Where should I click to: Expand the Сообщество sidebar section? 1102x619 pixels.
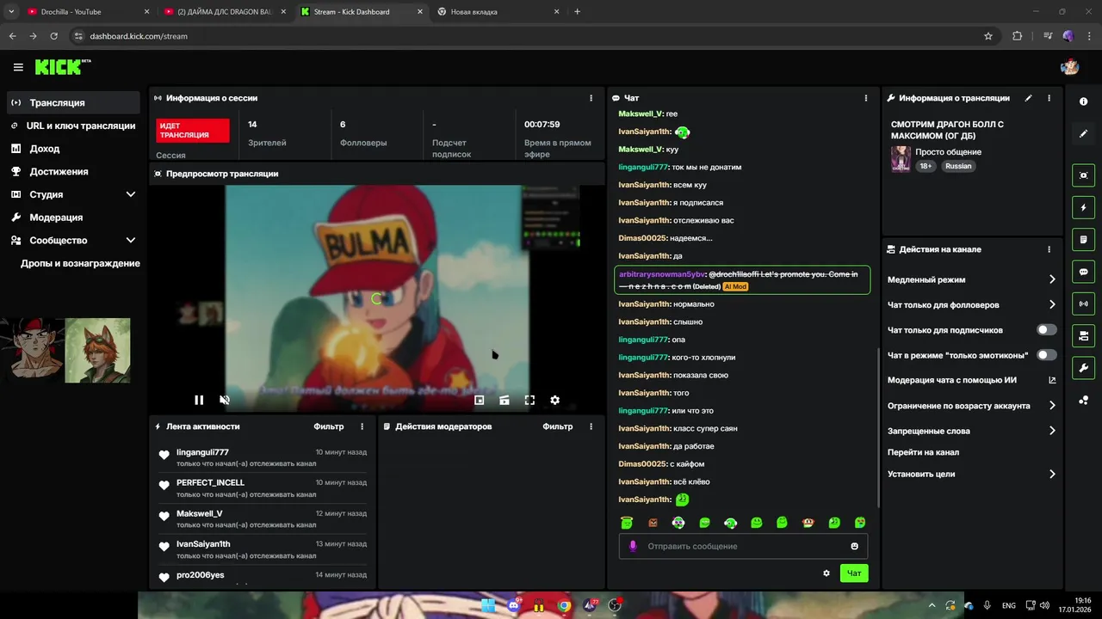coord(131,241)
